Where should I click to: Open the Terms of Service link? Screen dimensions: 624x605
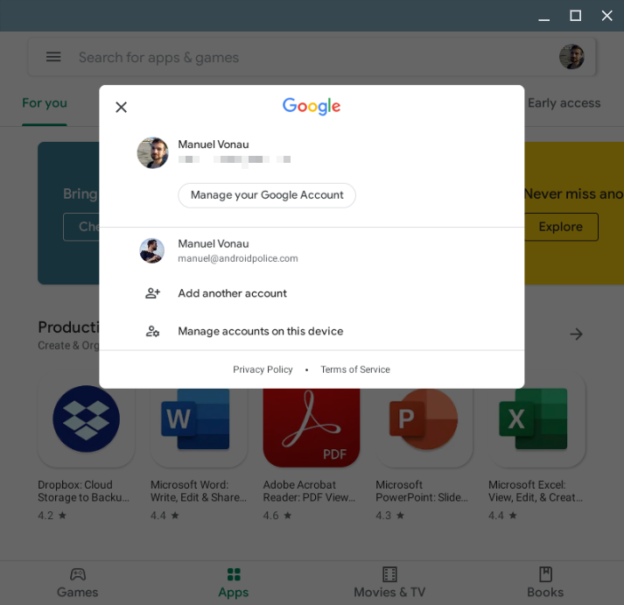355,369
